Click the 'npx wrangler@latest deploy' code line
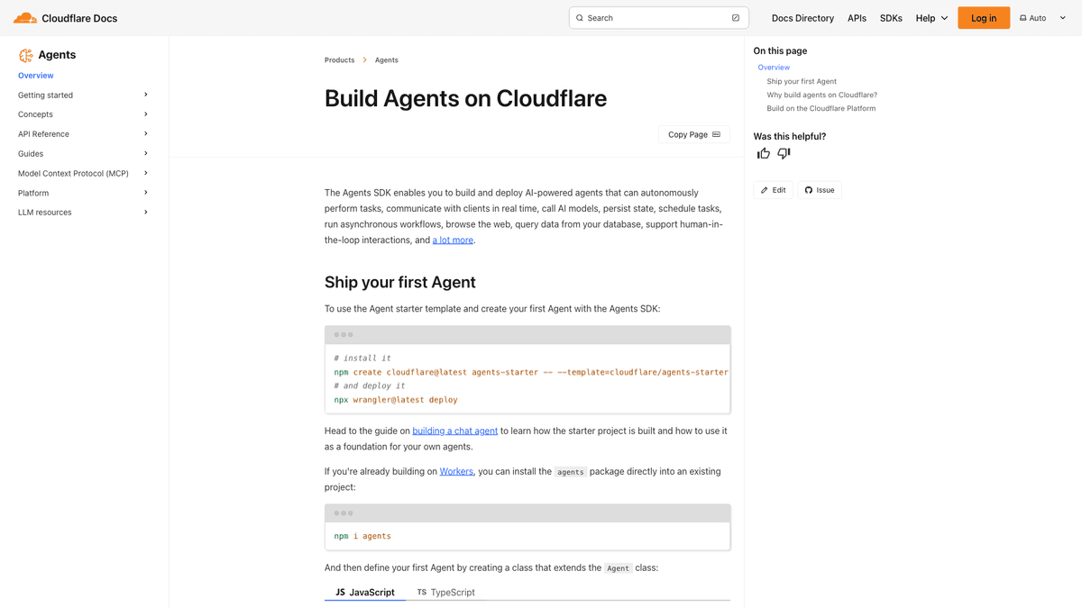Image resolution: width=1082 pixels, height=608 pixels. 396,400
